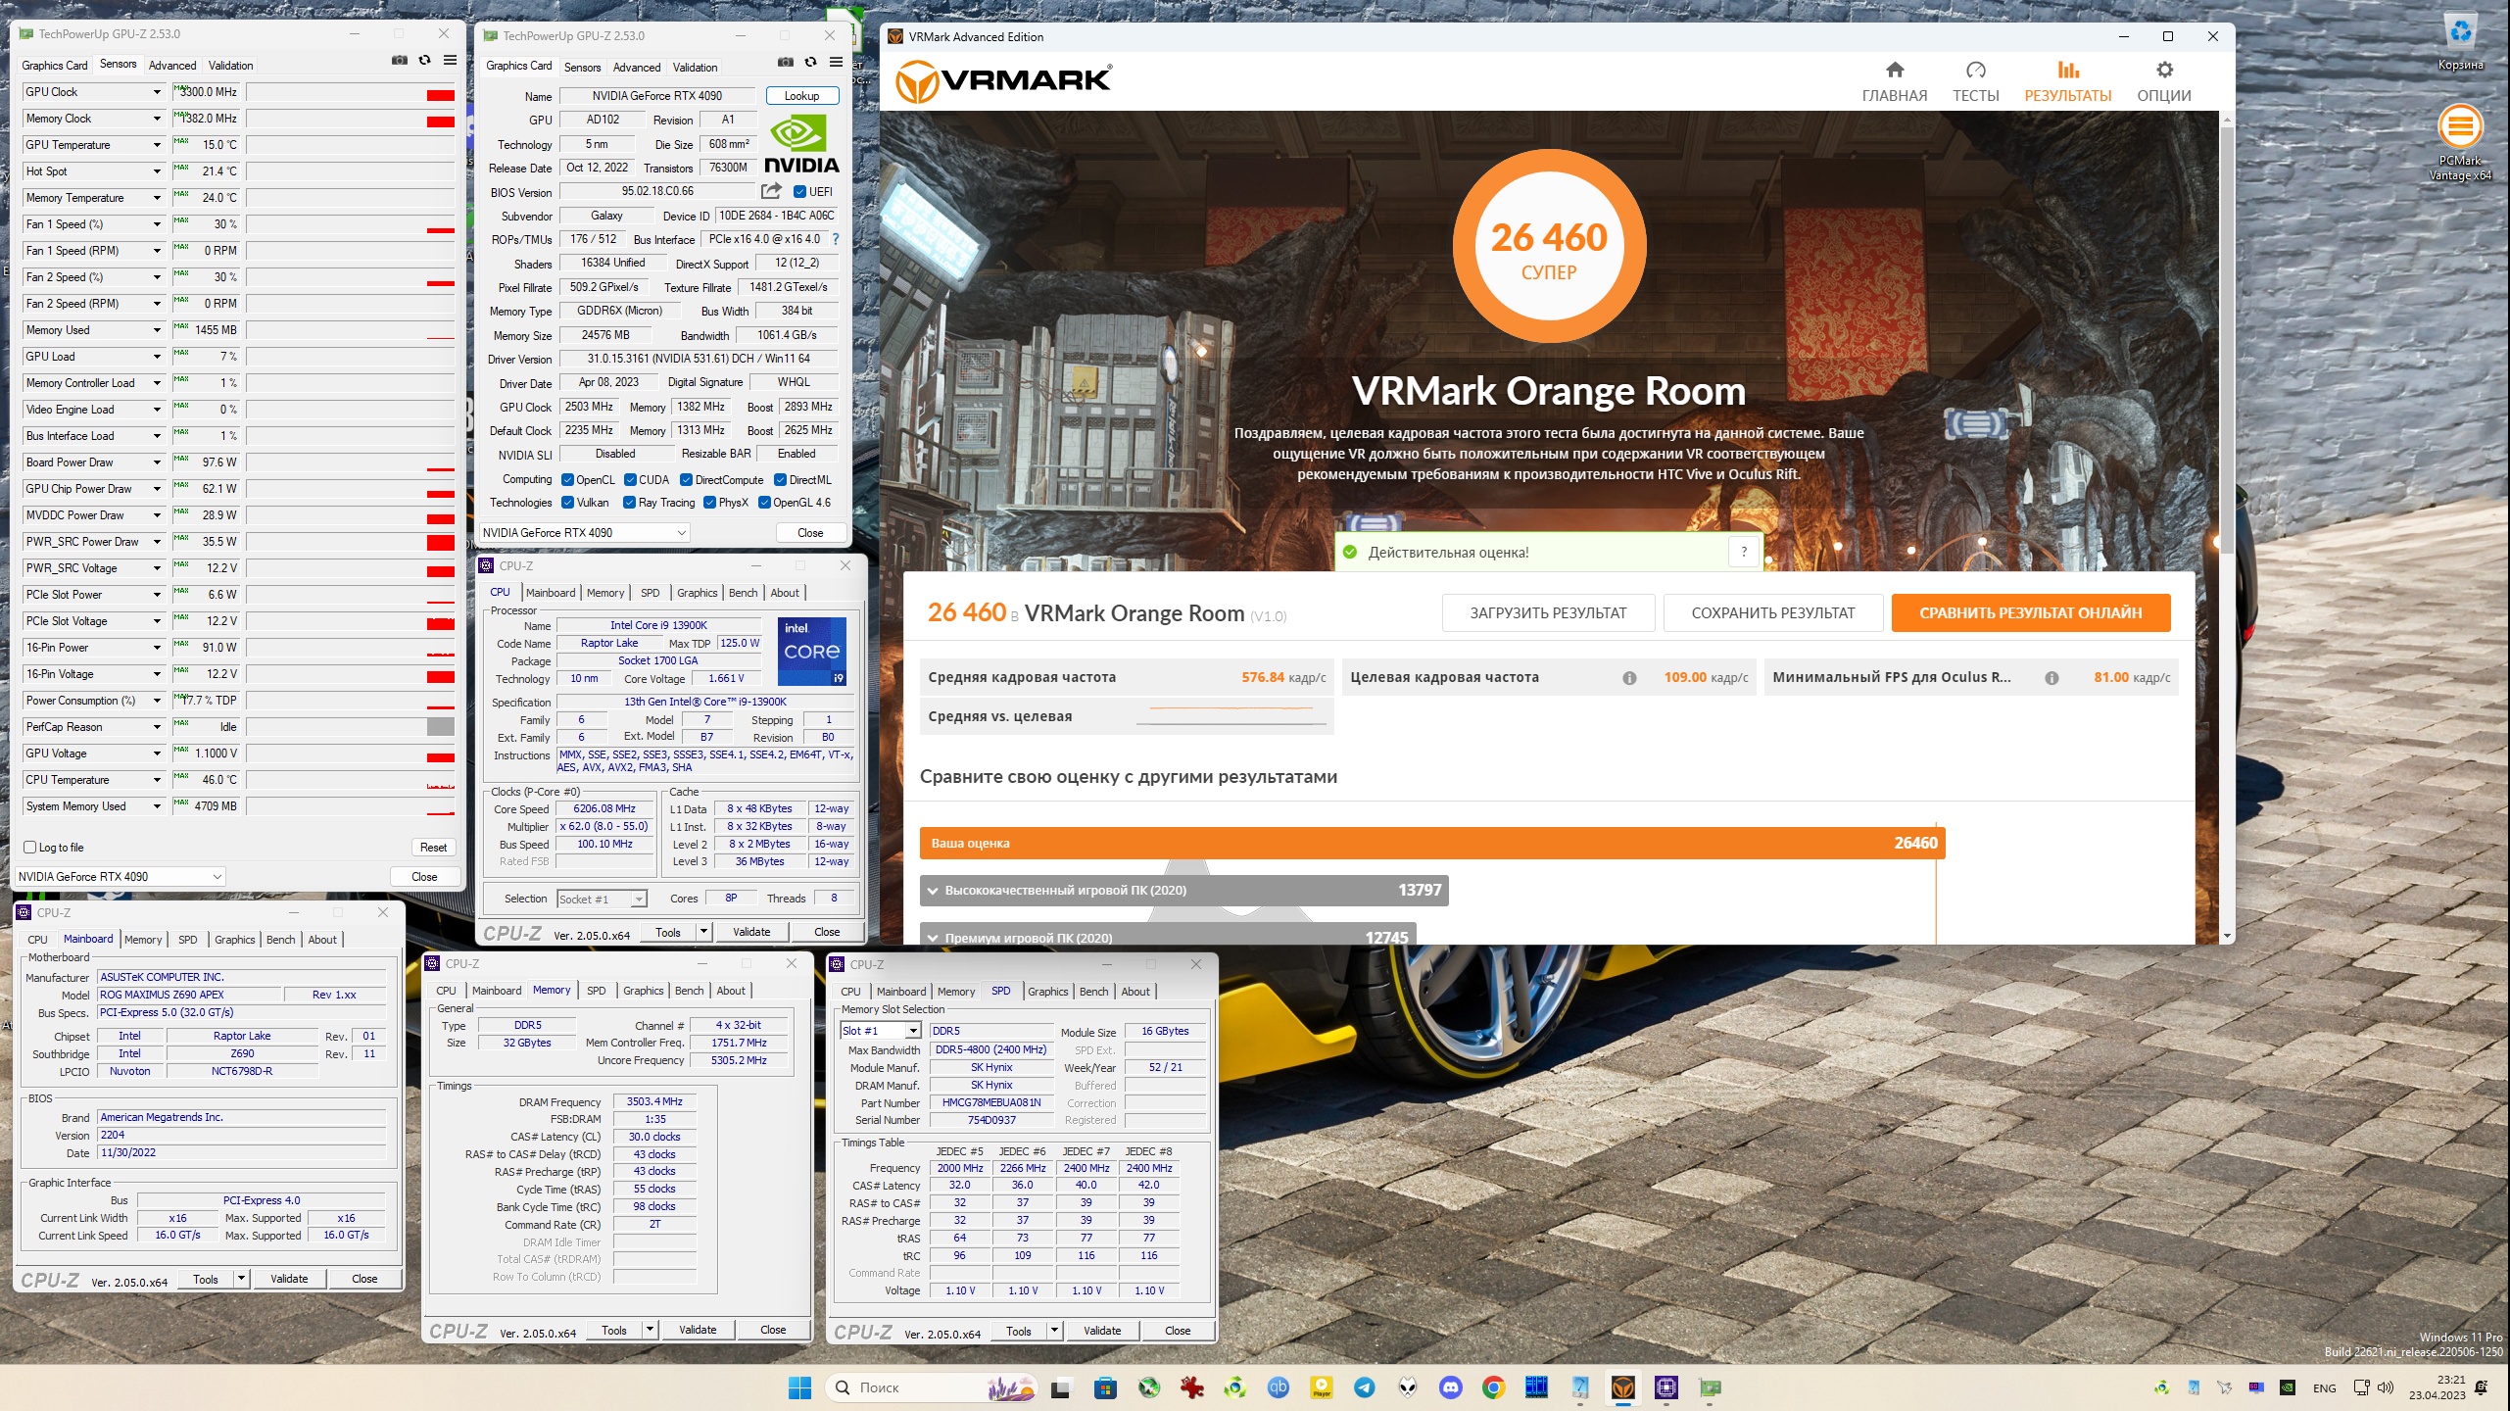Open ОПЦИИ gear icon in VRMark

[2164, 70]
